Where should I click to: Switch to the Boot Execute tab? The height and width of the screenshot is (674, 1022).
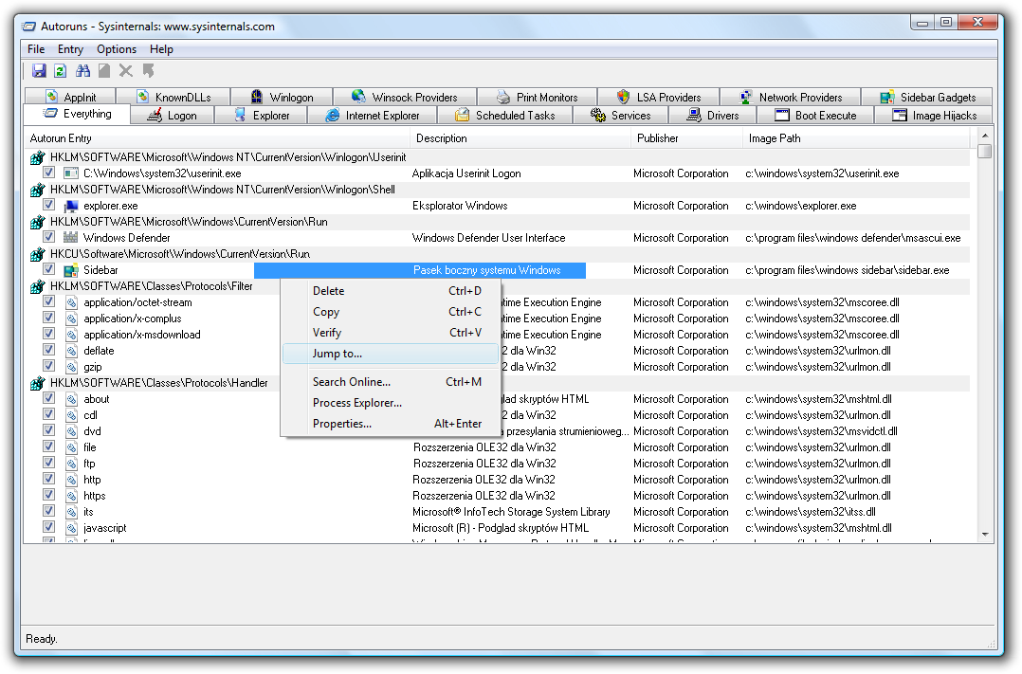[815, 116]
